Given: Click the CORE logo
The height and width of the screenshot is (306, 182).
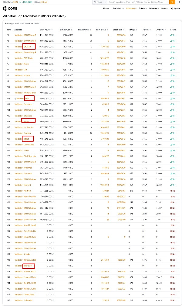Looking at the screenshot, I should [x=9, y=9].
